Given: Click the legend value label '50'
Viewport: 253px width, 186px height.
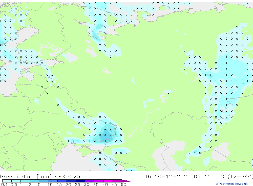Looking at the screenshot, I should pos(123,184).
